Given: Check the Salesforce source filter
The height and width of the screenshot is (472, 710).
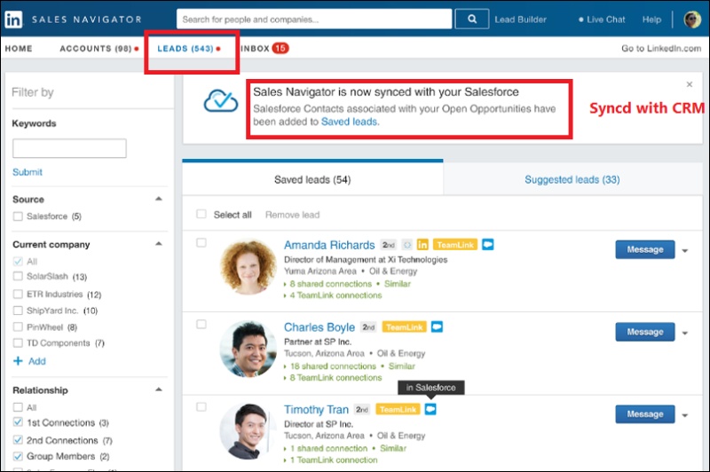Looking at the screenshot, I should pos(19,216).
